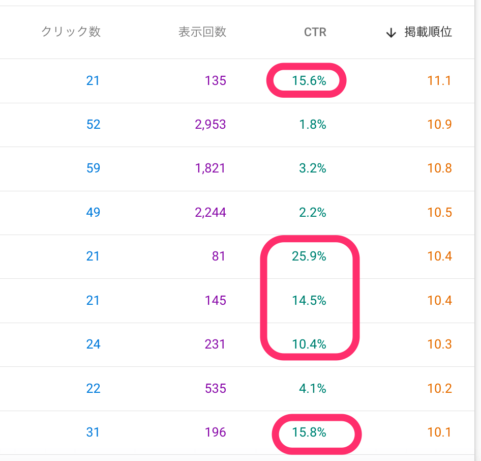Select the 1,821 impressions cell
Viewport: 481px width, 461px height.
coord(211,168)
